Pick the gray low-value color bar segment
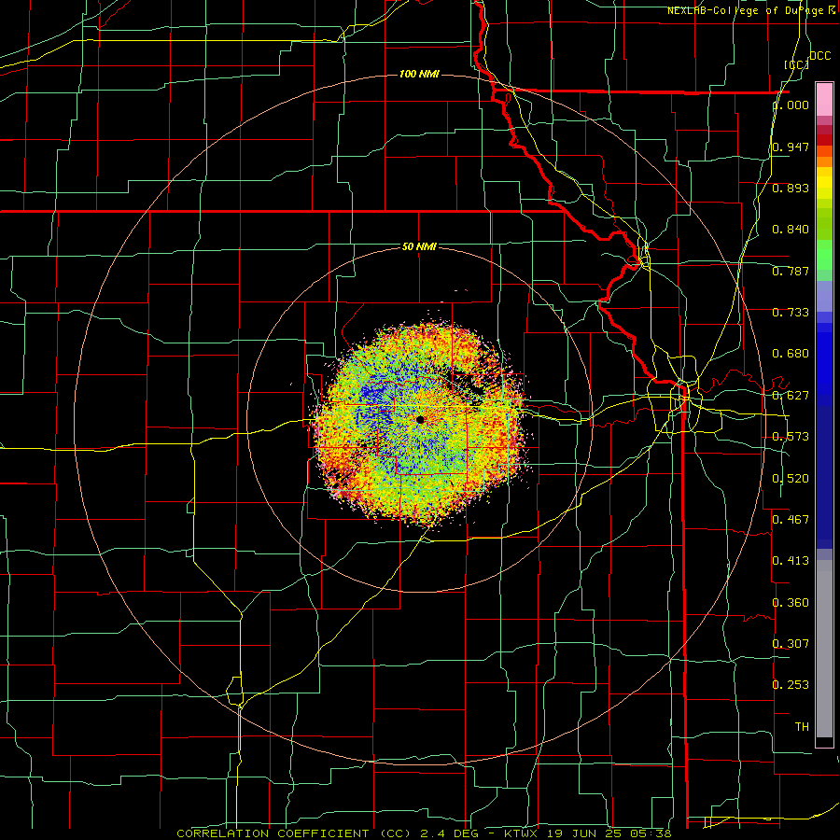 pyautogui.click(x=824, y=649)
